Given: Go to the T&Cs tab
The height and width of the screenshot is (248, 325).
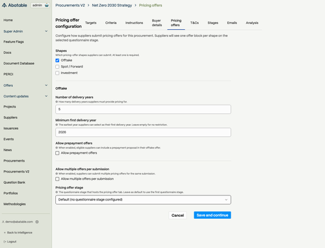Looking at the screenshot, I should [194, 23].
